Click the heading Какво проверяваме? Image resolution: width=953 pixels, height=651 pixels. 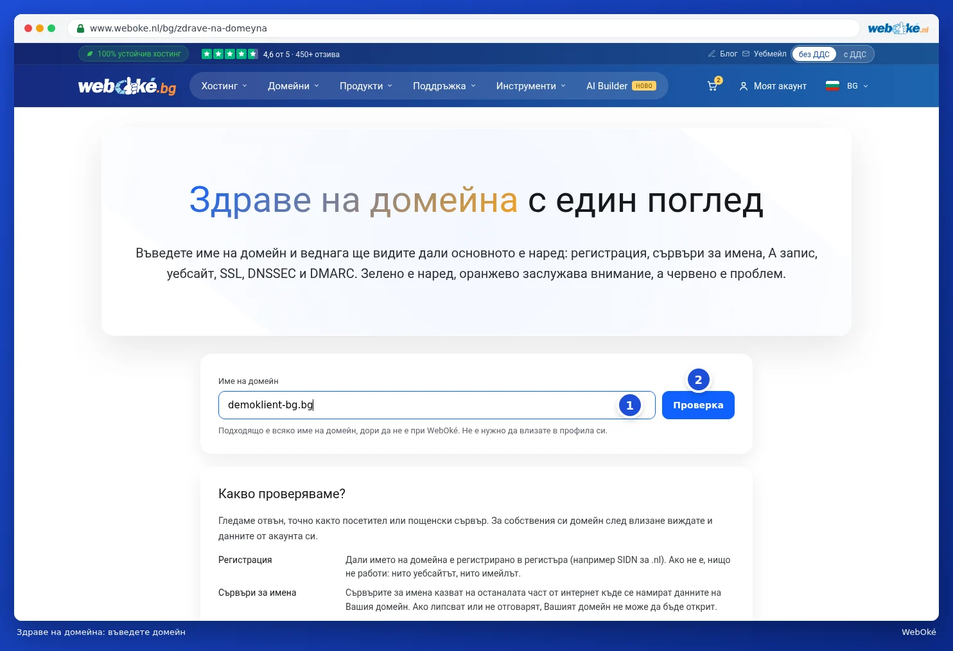coord(282,494)
